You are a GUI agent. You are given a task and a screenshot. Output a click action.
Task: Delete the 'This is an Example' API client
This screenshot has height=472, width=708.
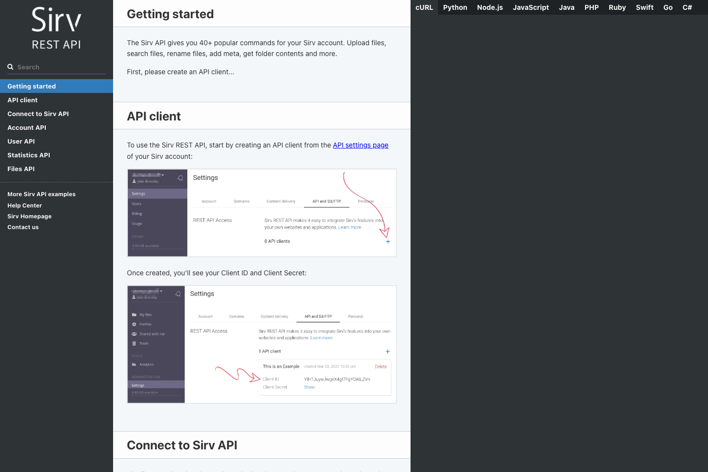(381, 366)
